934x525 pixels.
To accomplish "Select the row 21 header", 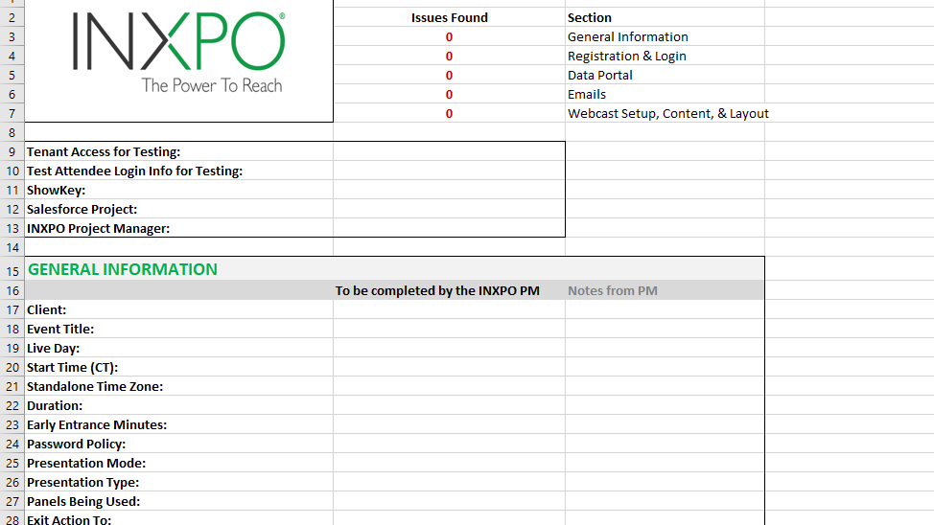I will click(12, 386).
